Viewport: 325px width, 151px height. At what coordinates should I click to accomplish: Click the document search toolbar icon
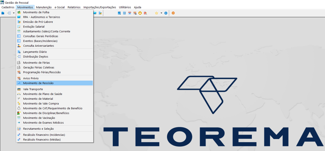point(145,13)
